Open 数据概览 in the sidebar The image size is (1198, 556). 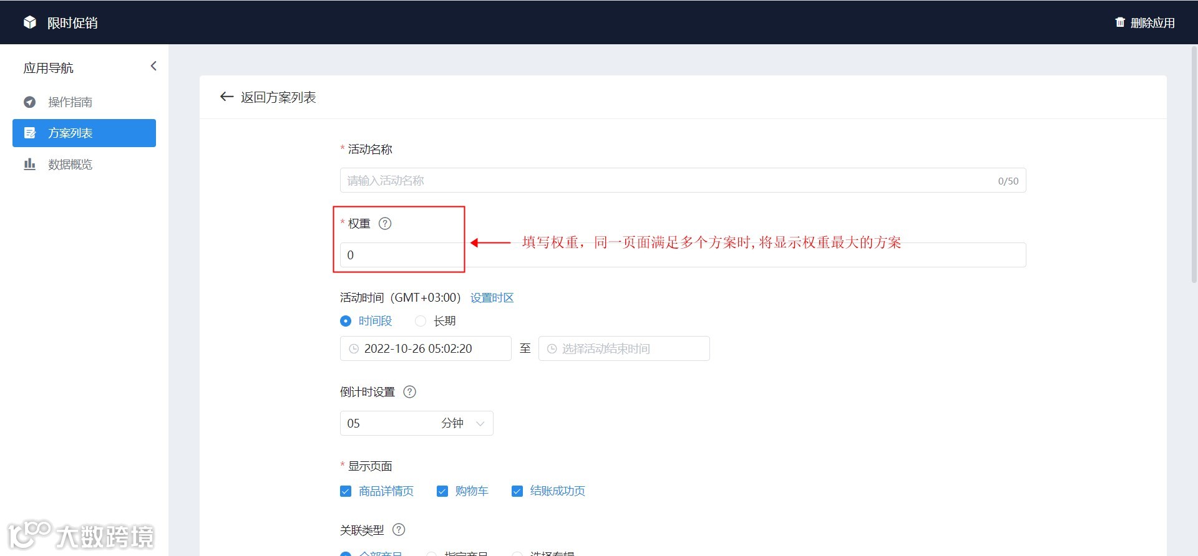click(84, 164)
